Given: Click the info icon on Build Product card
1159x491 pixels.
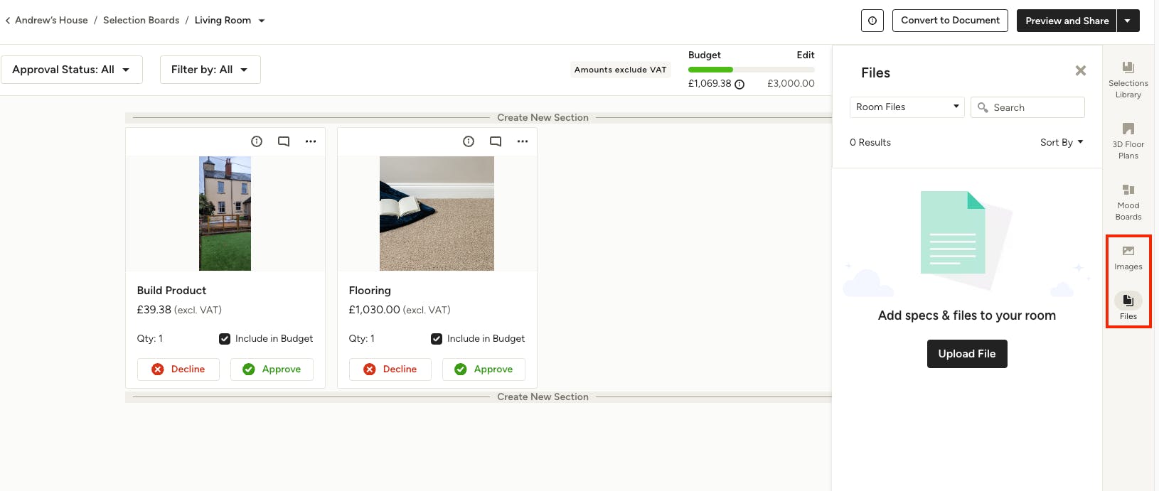Looking at the screenshot, I should [x=257, y=141].
